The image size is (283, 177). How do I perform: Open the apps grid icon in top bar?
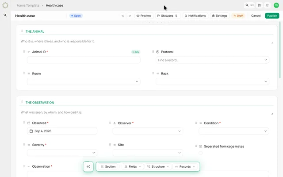259,5
